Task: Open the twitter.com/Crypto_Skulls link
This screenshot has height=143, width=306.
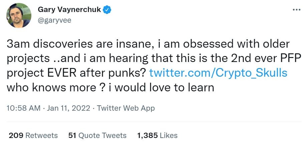Action: click(218, 73)
